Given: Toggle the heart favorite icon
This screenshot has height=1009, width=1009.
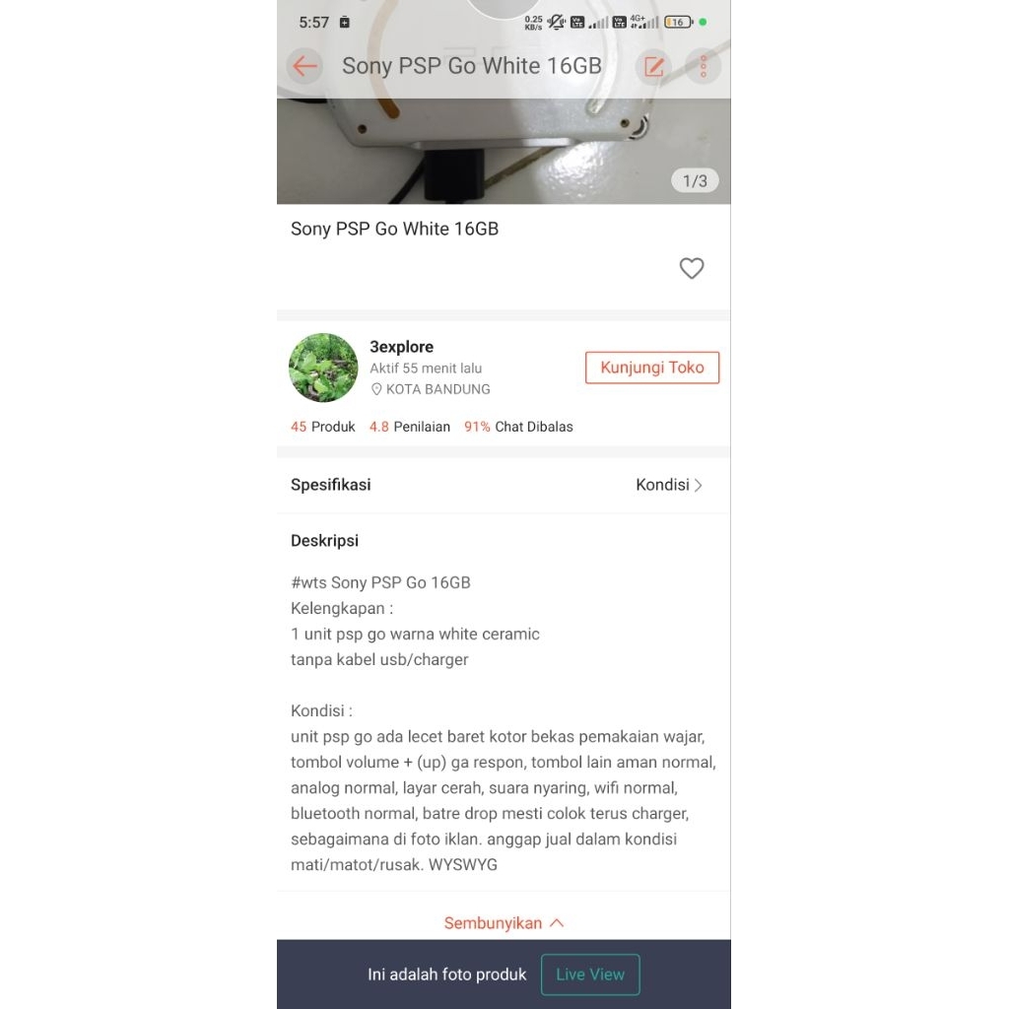Looking at the screenshot, I should pyautogui.click(x=691, y=268).
